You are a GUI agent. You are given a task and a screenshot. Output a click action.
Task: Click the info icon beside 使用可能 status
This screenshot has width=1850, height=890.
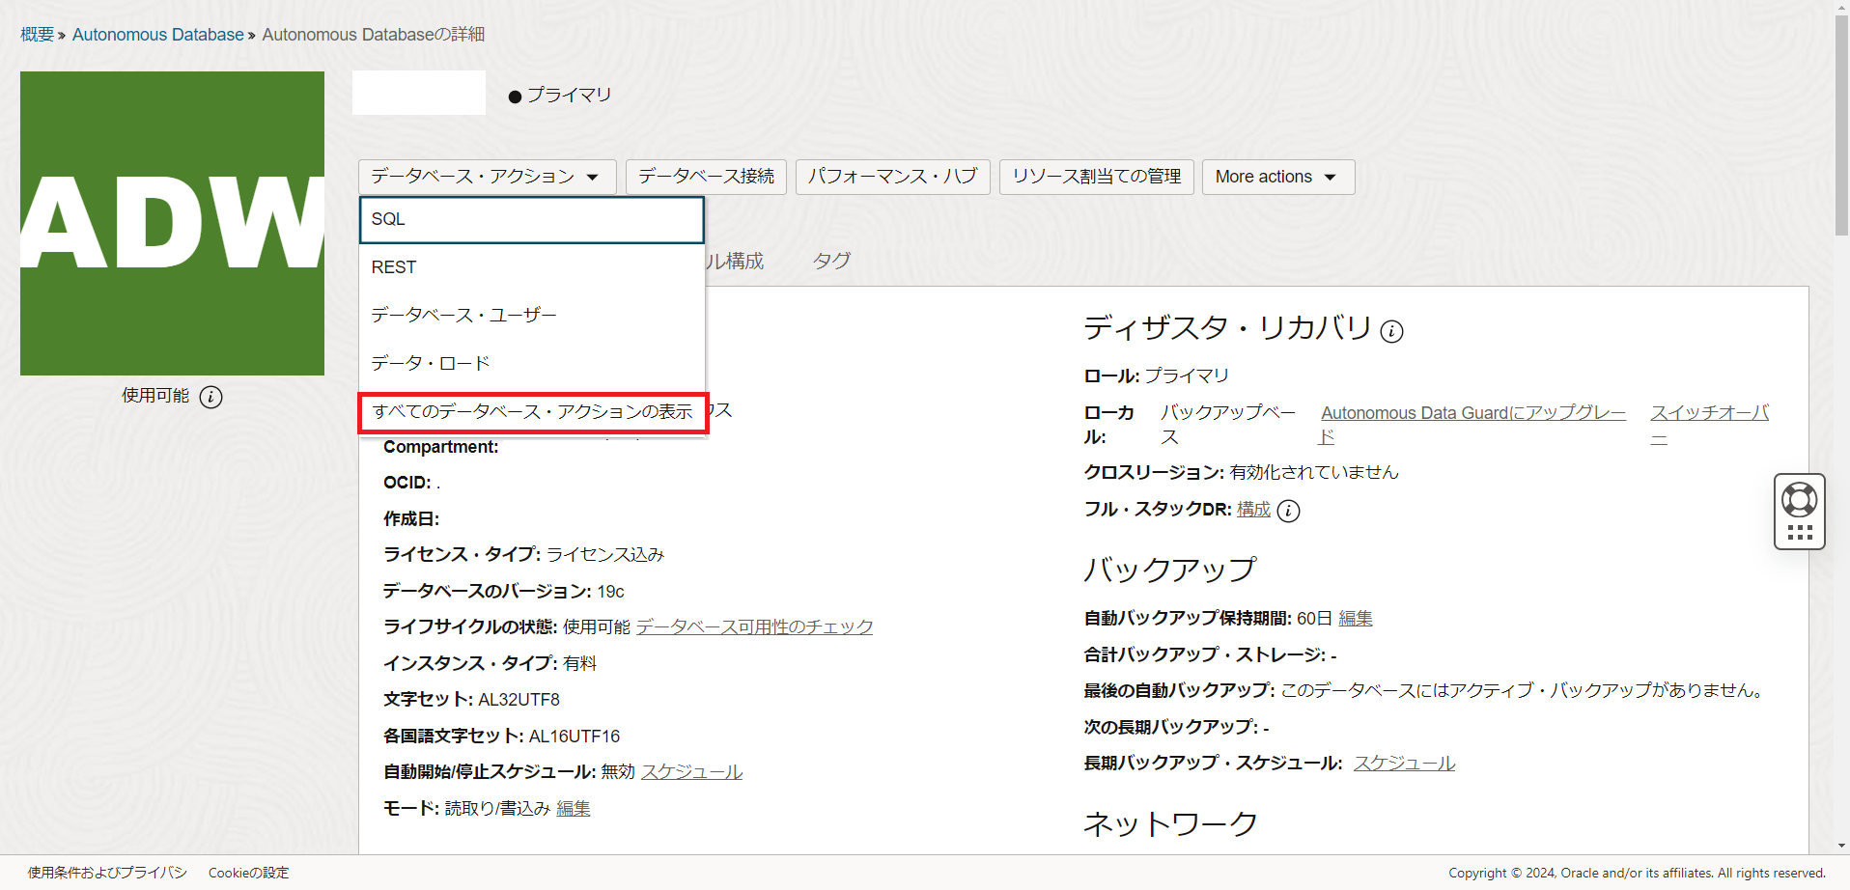(x=210, y=397)
